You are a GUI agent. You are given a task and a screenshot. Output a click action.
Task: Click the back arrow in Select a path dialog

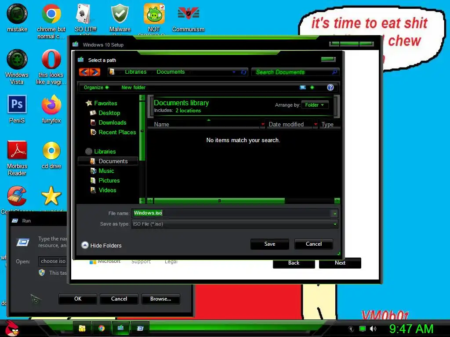tap(84, 72)
